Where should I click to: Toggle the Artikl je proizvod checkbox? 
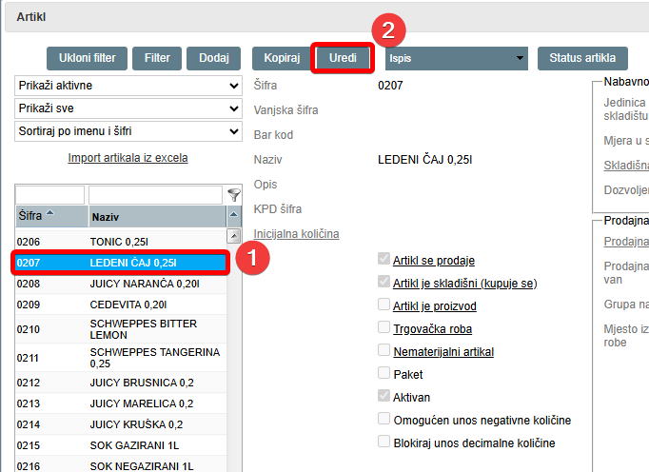pyautogui.click(x=383, y=305)
